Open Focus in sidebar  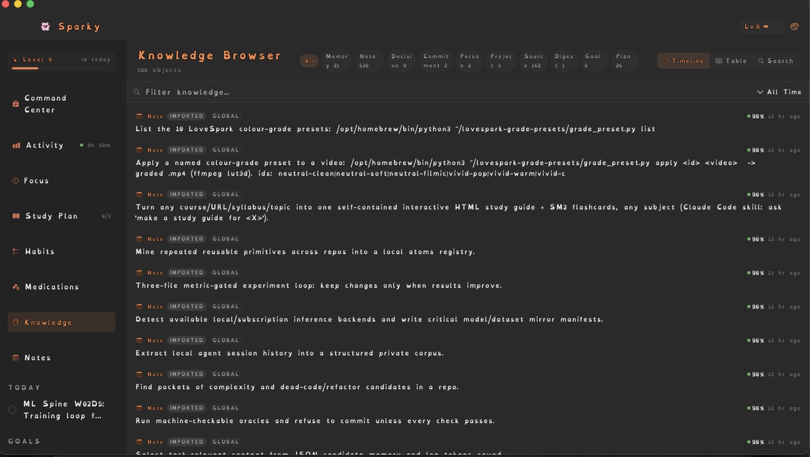61,180
